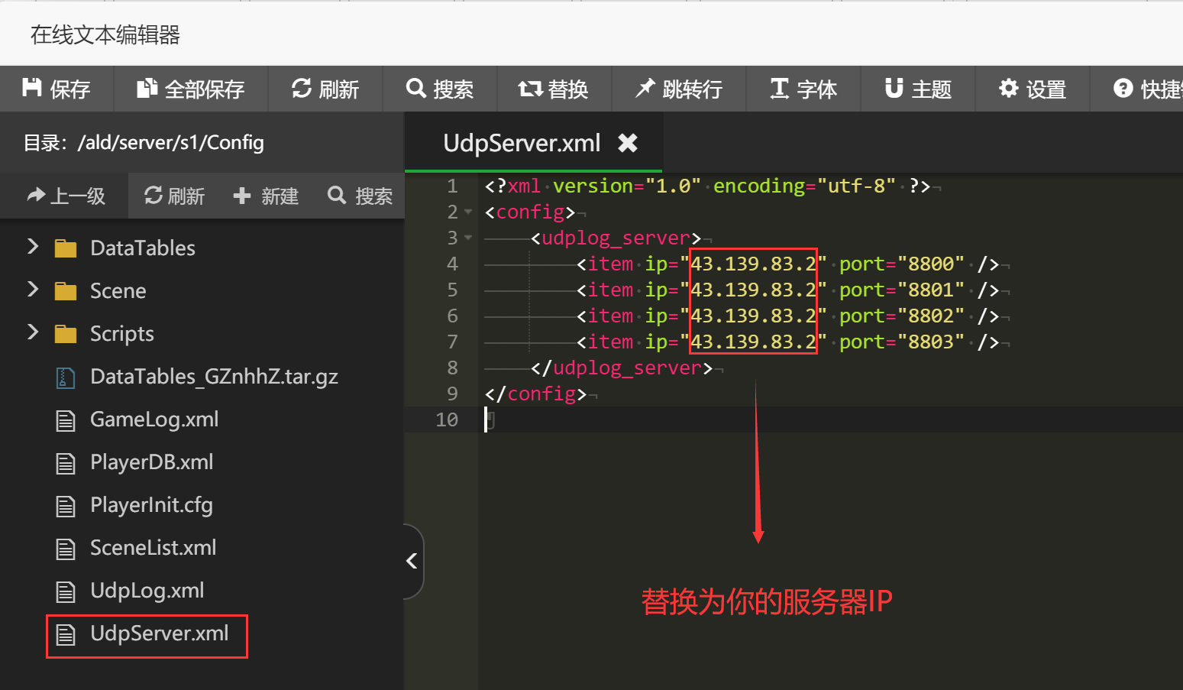Expand the DataTables folder
Viewport: 1183px width, 690px height.
click(33, 246)
